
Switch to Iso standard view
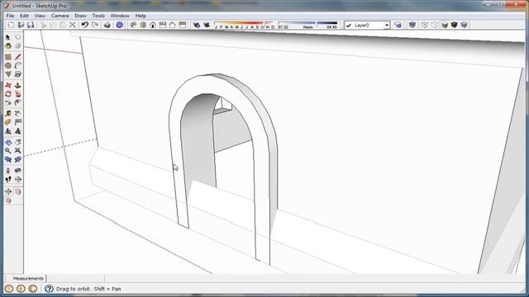[x=134, y=25]
